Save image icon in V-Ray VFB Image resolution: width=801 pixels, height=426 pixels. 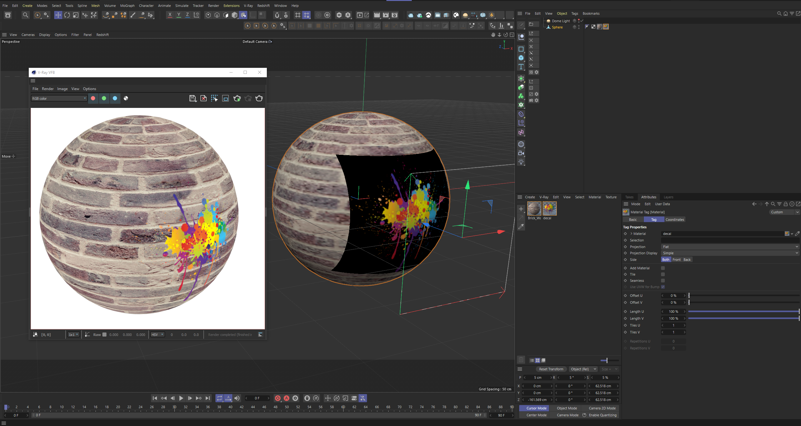193,99
